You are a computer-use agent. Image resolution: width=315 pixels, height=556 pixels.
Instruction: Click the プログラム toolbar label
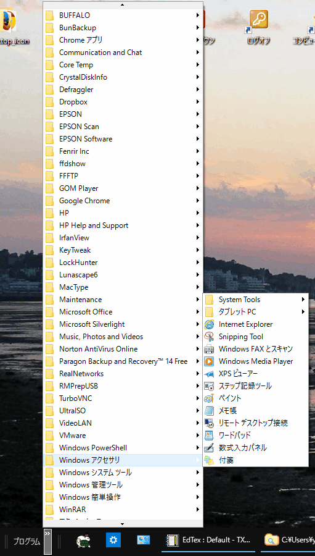[x=27, y=541]
